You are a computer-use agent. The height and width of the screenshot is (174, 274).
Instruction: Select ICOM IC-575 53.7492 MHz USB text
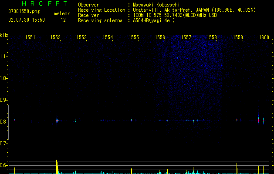point(175,15)
